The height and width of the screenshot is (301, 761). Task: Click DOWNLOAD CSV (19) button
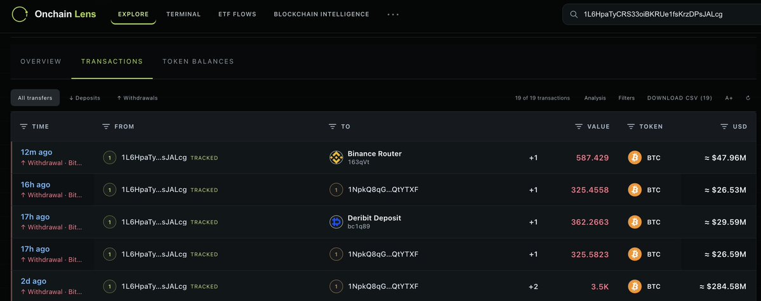[680, 98]
